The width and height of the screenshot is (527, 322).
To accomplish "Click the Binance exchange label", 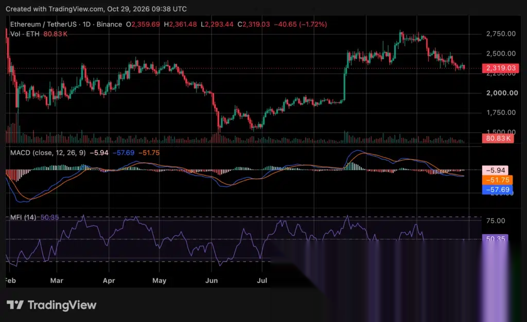I will coord(109,24).
